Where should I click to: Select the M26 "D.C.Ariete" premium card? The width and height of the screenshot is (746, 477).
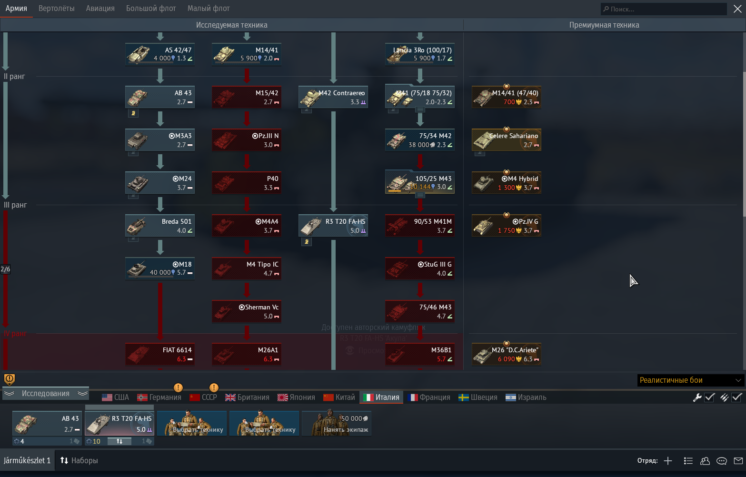[507, 354]
